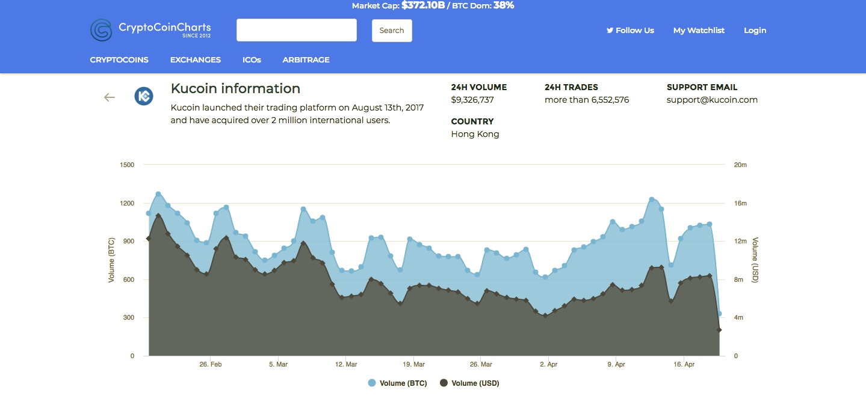Click the 26. Feb axis label
The image size is (866, 396).
211,364
